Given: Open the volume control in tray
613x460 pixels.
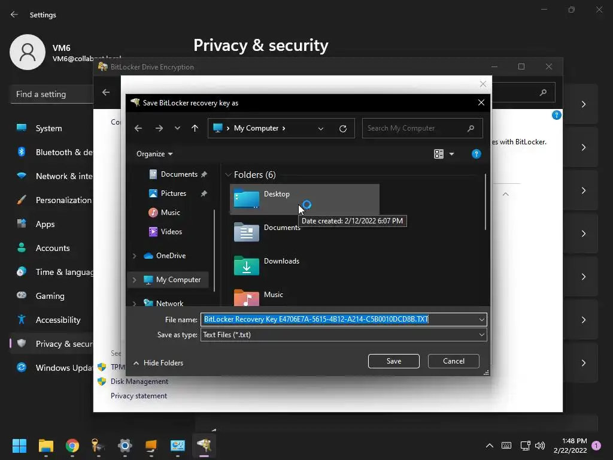Looking at the screenshot, I should [540, 446].
